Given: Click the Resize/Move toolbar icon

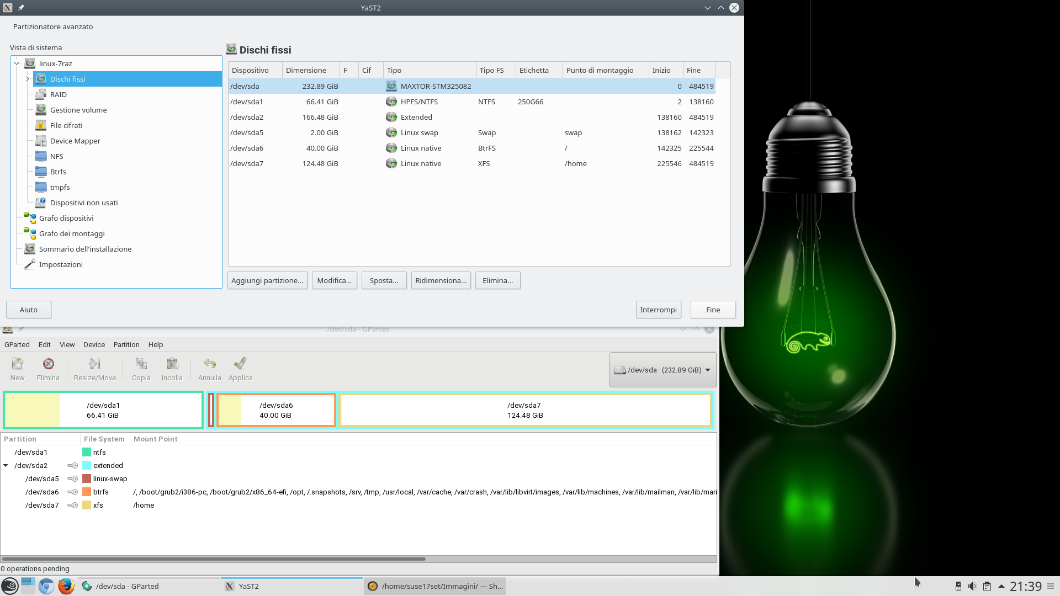Looking at the screenshot, I should tap(95, 369).
